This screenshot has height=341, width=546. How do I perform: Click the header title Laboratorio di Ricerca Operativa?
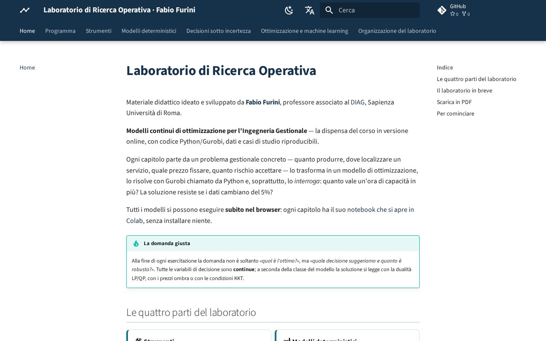pyautogui.click(x=119, y=10)
